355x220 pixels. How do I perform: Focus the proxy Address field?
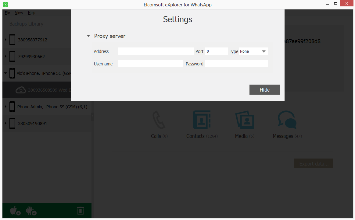(156, 51)
